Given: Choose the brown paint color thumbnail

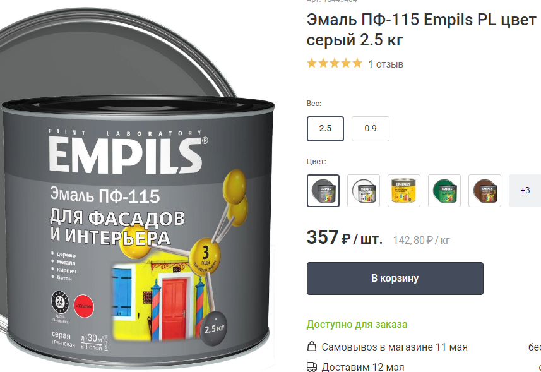Looking at the screenshot, I should pos(484,191).
